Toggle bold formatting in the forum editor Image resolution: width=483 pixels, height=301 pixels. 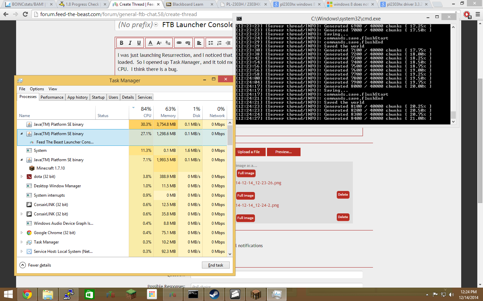point(121,43)
